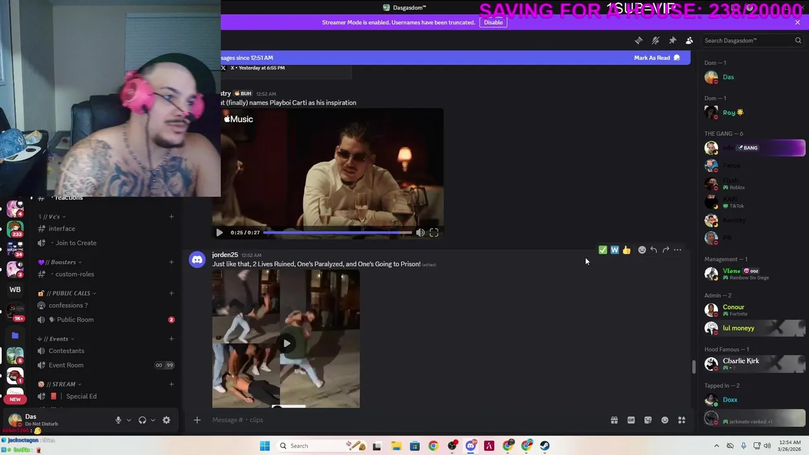Seek on the Apple Music video progress bar
The image size is (809, 455).
(x=338, y=233)
